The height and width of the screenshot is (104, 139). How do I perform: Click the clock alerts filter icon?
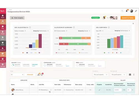[42, 75]
